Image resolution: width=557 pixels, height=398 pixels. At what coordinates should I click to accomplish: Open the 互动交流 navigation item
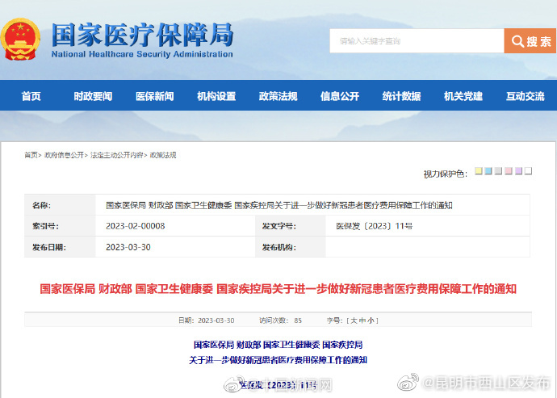coord(525,96)
